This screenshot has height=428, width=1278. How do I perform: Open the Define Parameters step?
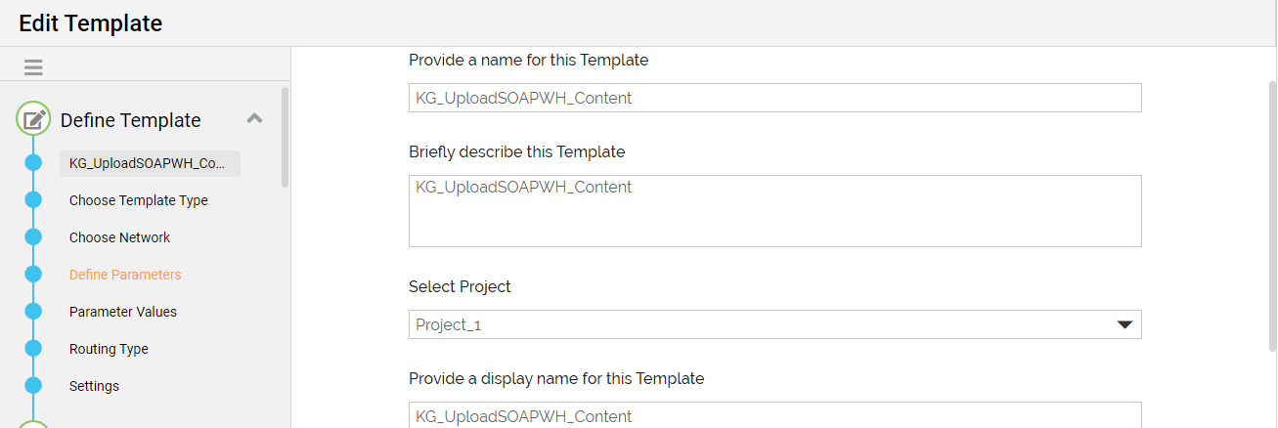(125, 275)
